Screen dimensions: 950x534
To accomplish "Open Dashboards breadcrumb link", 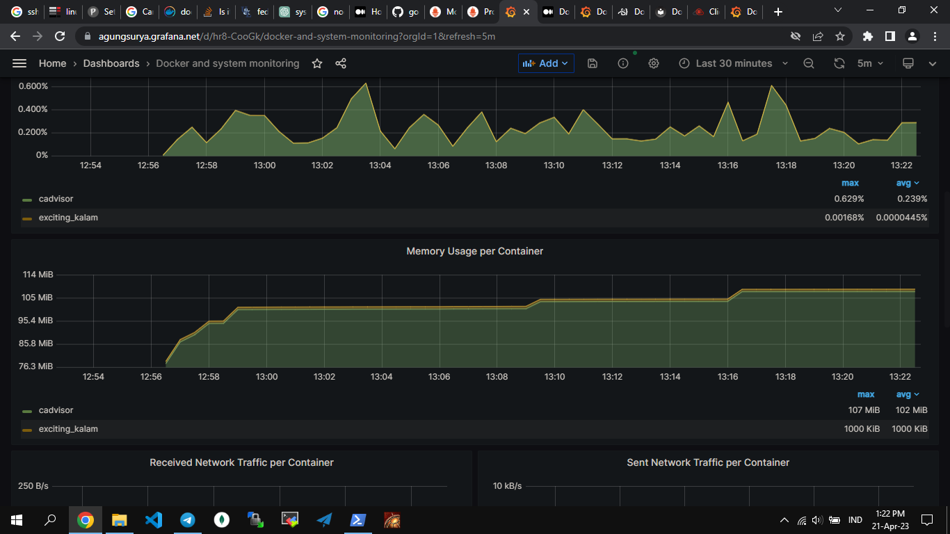I will pos(111,63).
